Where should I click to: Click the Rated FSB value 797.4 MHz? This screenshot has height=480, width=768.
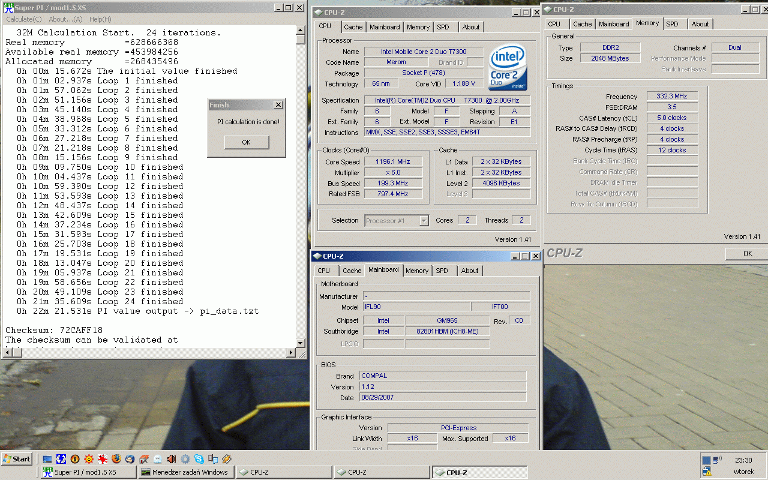click(392, 194)
